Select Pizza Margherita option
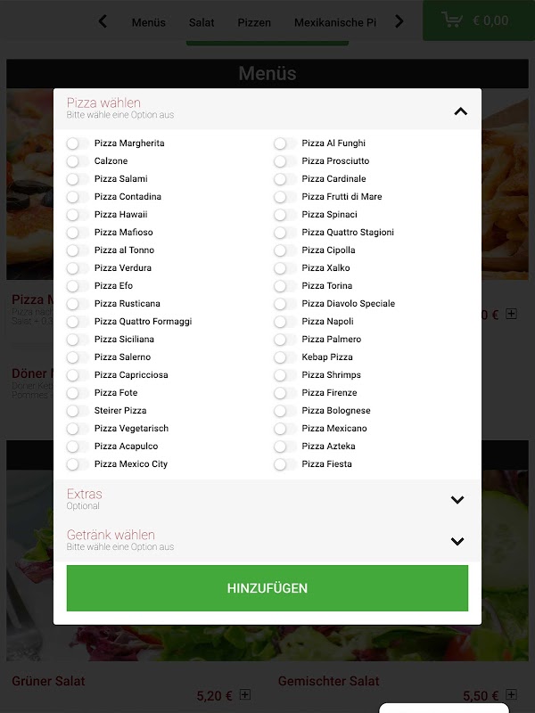 [x=78, y=143]
